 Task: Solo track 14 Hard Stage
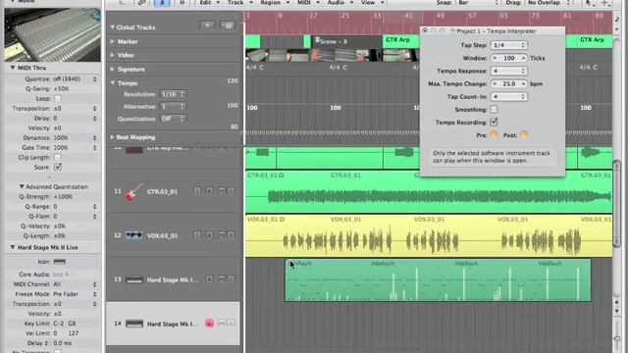coord(232,323)
